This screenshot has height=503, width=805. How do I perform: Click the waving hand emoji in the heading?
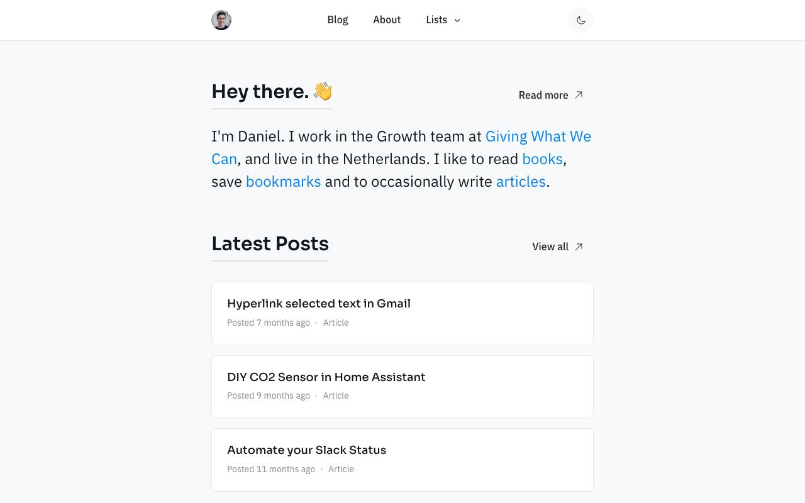323,92
